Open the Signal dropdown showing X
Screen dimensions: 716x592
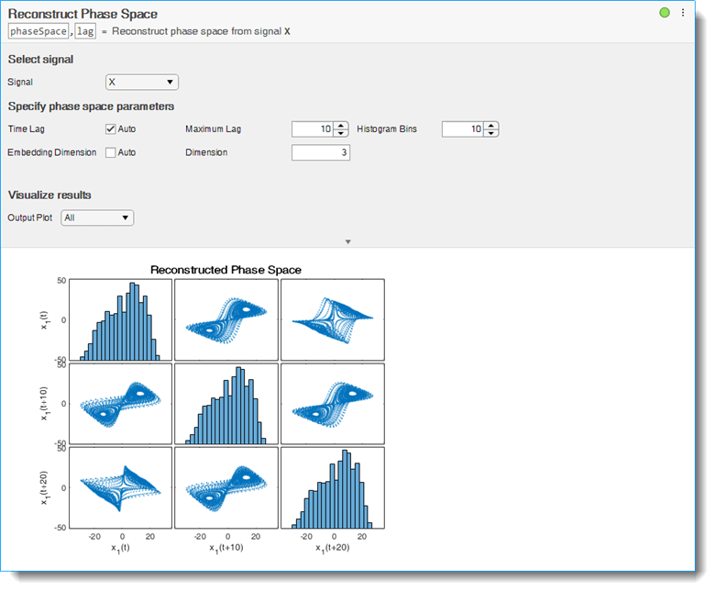pyautogui.click(x=141, y=82)
